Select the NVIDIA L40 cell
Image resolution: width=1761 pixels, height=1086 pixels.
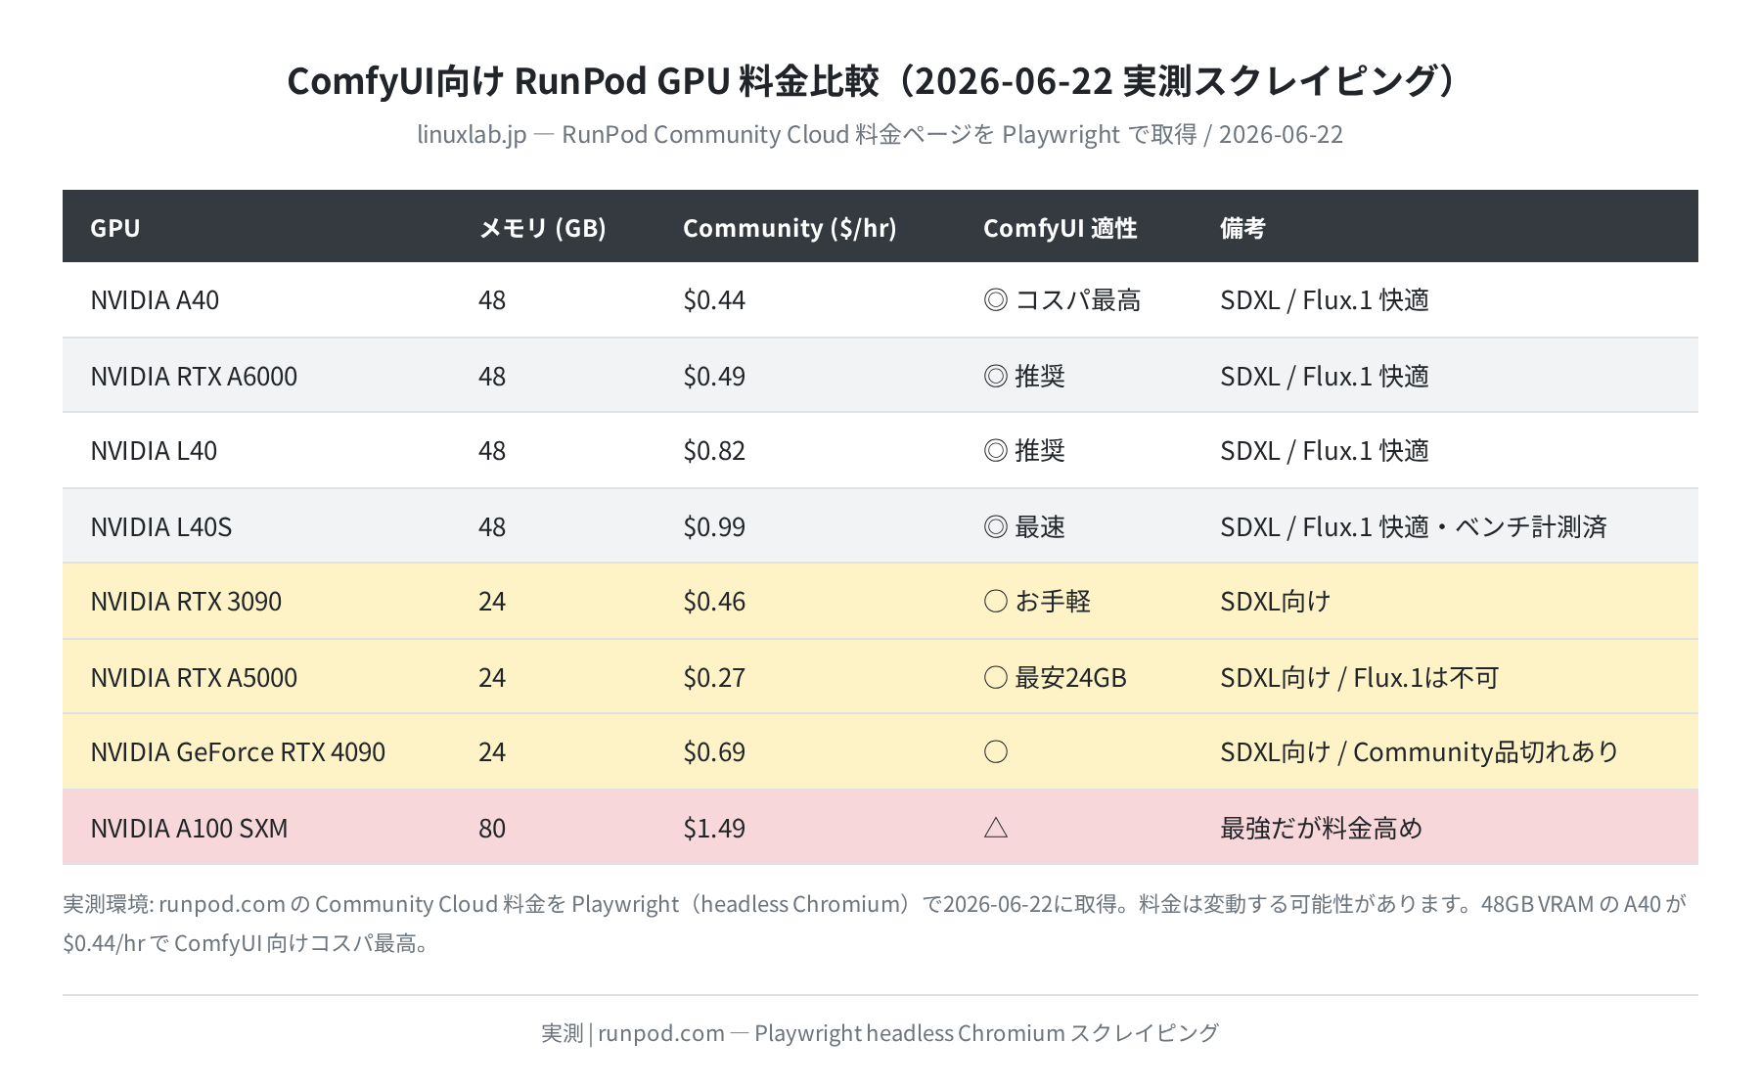pos(154,450)
